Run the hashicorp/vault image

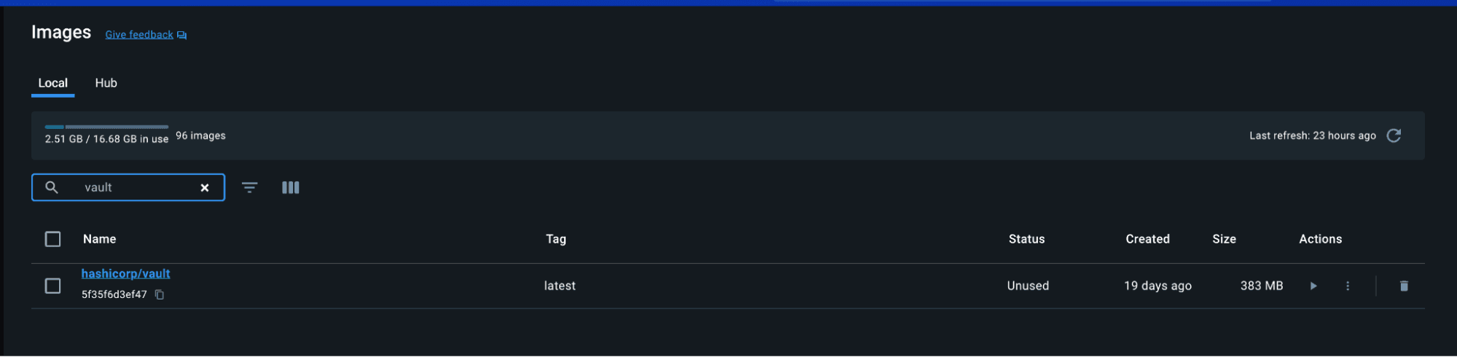1313,286
